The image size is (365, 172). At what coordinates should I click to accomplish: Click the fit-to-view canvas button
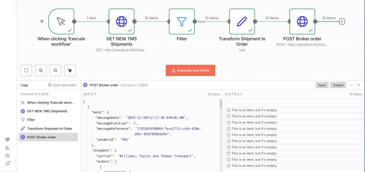(26, 70)
